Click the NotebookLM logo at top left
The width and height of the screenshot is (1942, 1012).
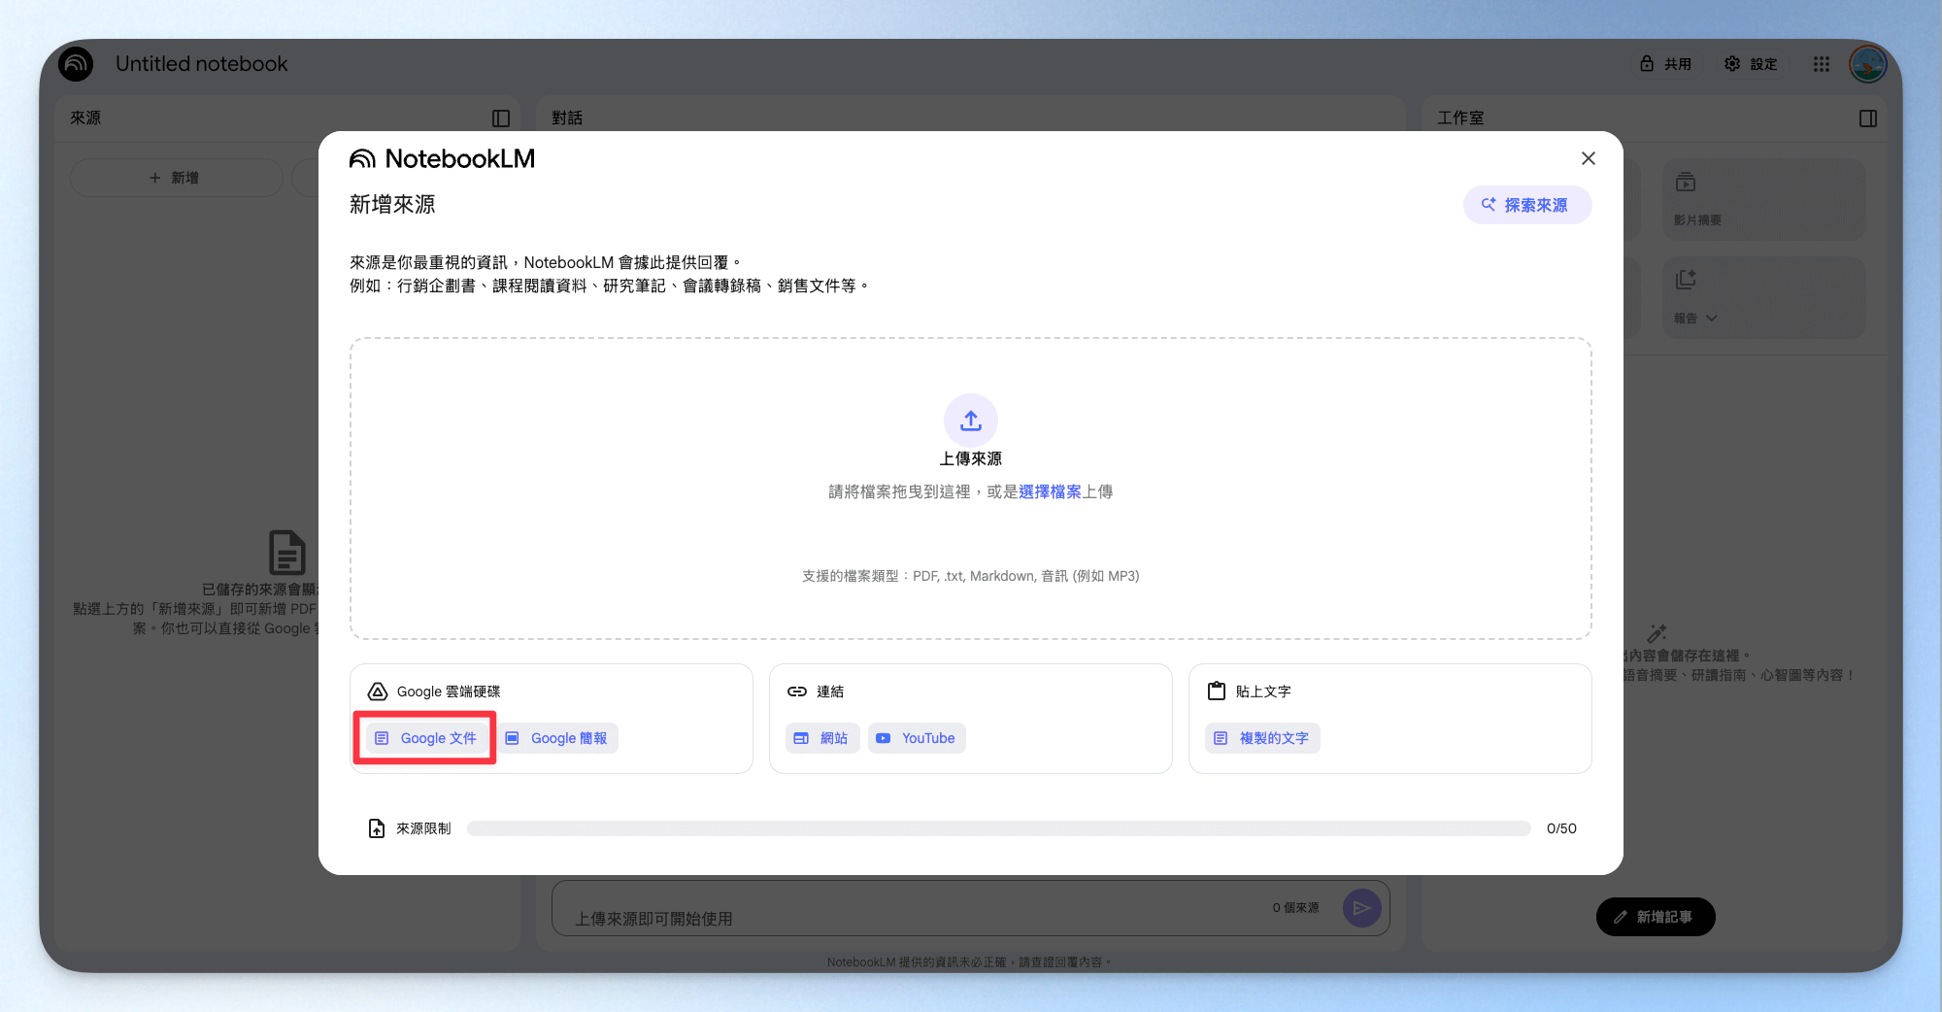76,64
